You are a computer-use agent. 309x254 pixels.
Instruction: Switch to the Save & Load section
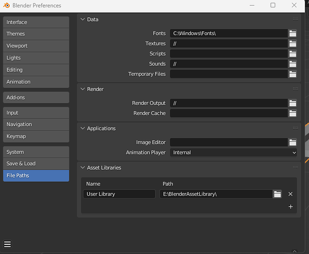[x=36, y=164]
